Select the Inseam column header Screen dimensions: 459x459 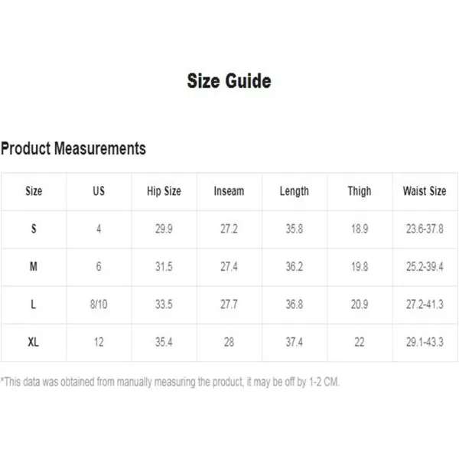pyautogui.click(x=229, y=191)
